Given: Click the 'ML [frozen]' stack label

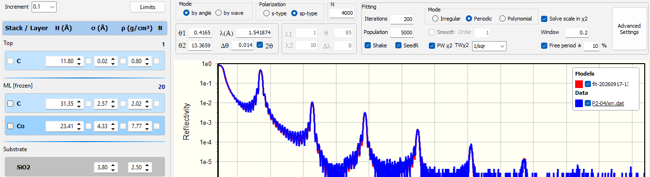Looking at the screenshot, I should pos(18,86).
